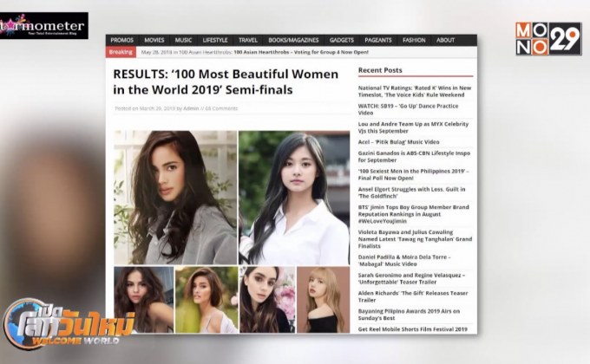Open the ABOUT menu item
This screenshot has height=364, width=590.
coord(445,40)
